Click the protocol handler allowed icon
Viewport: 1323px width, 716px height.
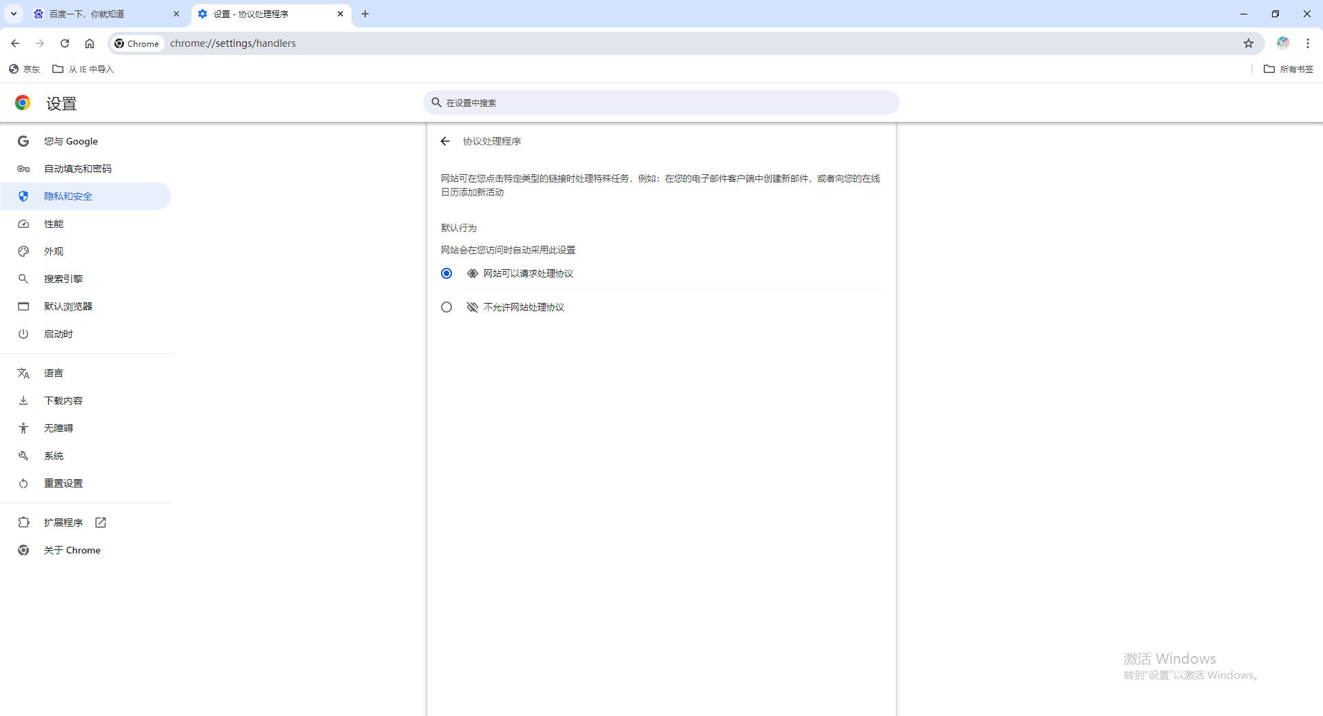pyautogui.click(x=473, y=273)
